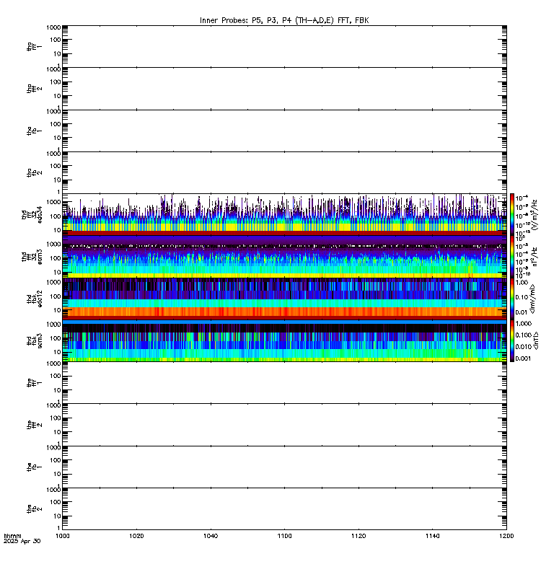Click the empty the fb 2 plot panel

[284, 509]
